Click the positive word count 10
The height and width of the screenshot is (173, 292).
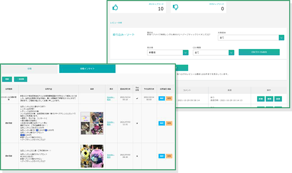161,9
